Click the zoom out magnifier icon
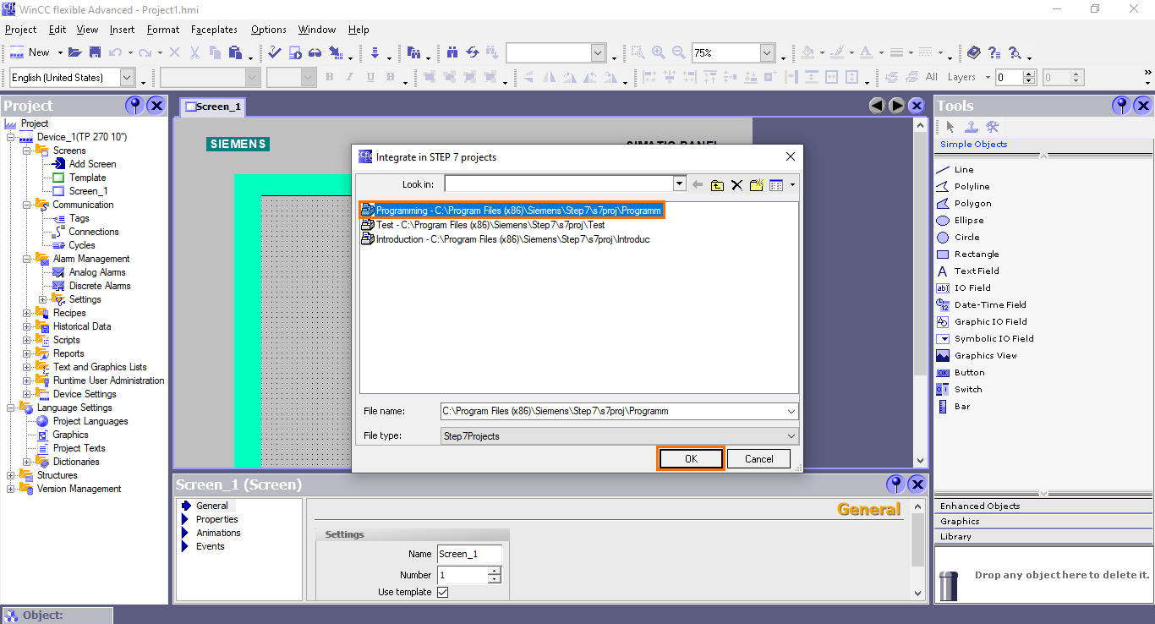 678,52
